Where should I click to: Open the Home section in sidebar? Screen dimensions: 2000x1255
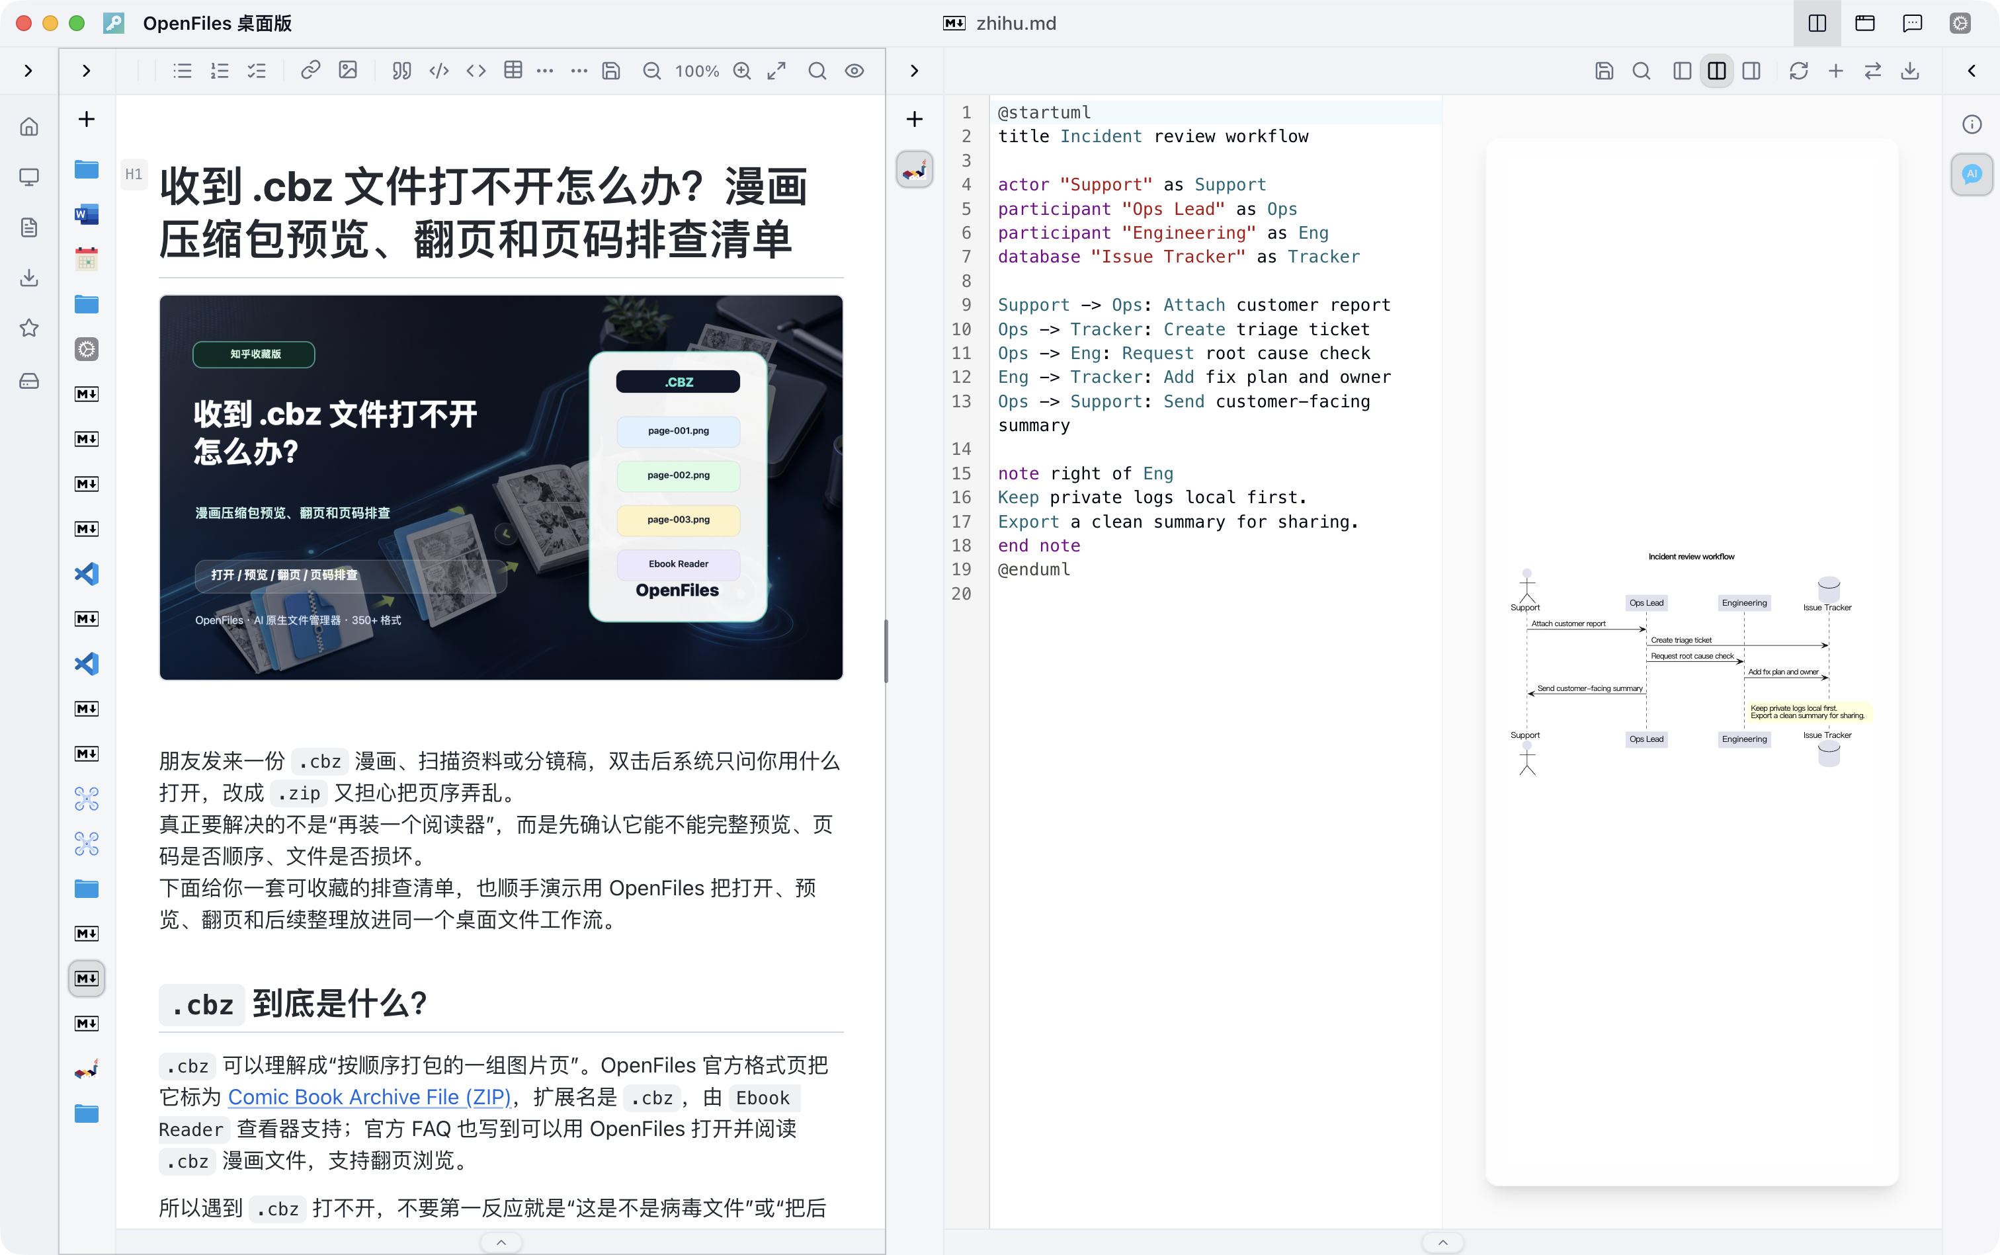[x=29, y=126]
